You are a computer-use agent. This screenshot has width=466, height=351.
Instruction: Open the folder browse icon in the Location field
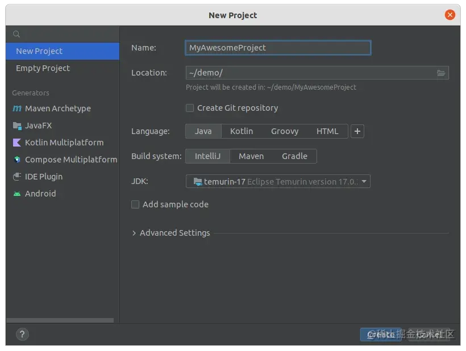click(x=441, y=73)
